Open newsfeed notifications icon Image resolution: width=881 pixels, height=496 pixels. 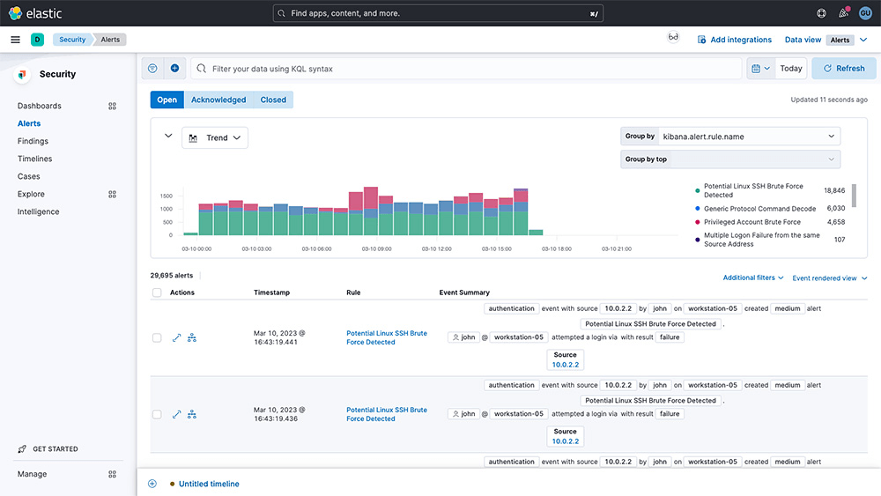(843, 13)
